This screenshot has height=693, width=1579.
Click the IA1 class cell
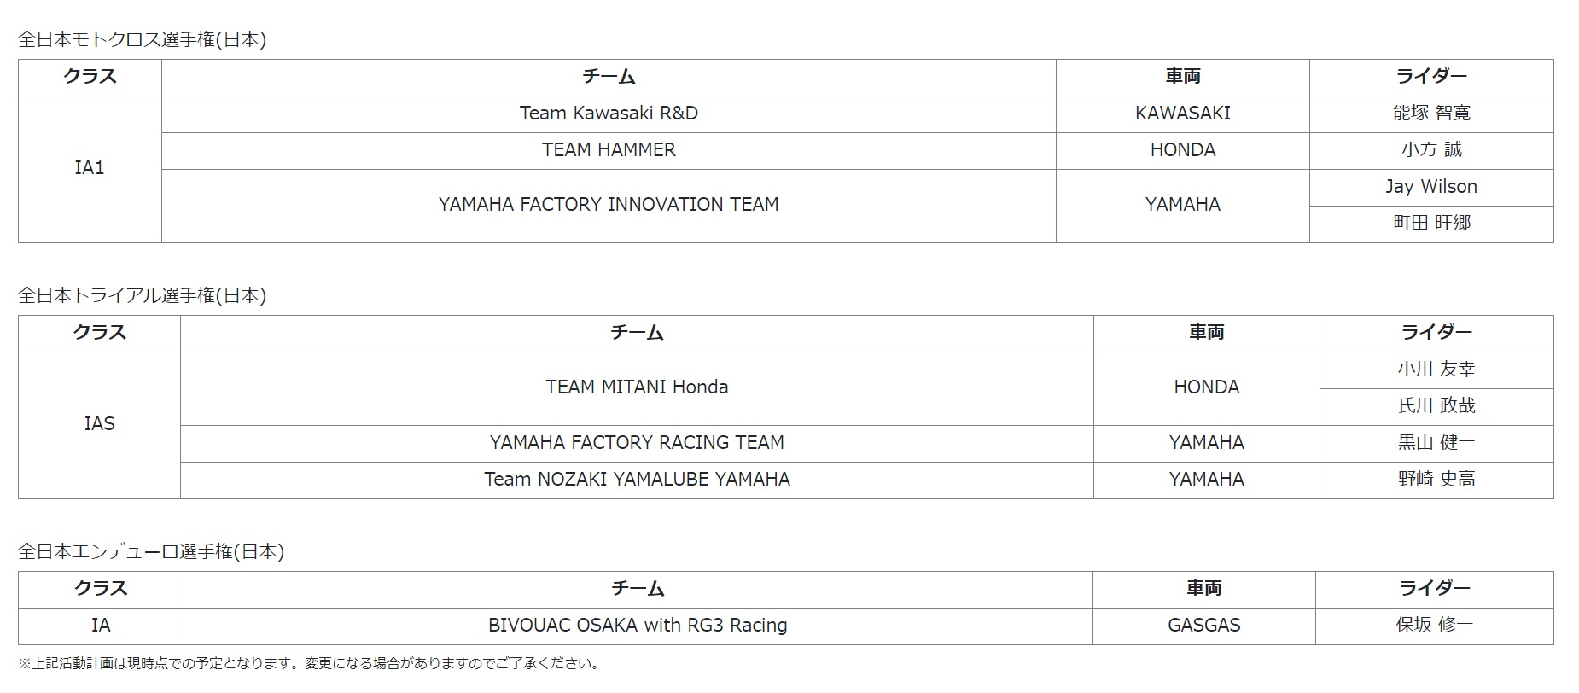coord(90,168)
